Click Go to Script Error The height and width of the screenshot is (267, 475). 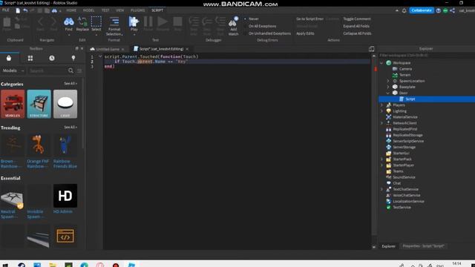(x=309, y=19)
